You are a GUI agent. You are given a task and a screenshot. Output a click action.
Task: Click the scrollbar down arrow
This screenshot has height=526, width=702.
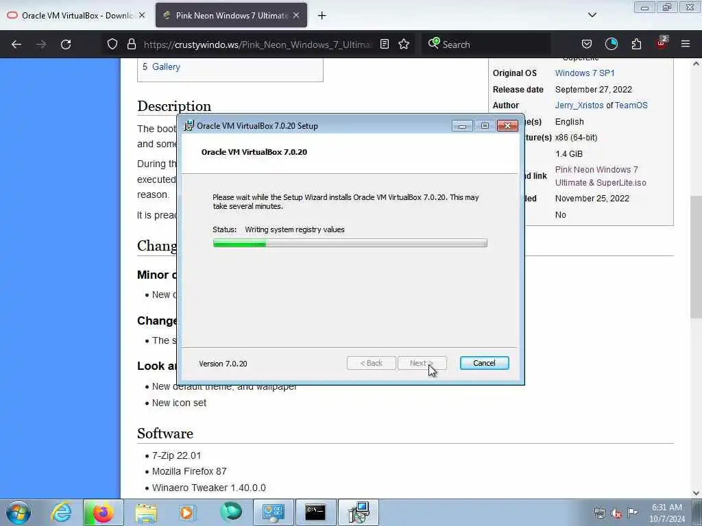[696, 493]
